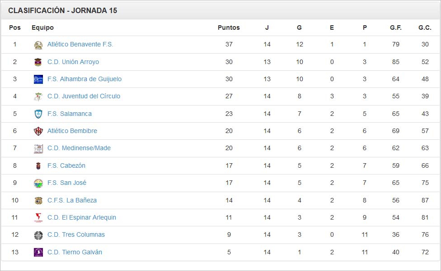The image size is (441, 271).
Task: Click the C.D. Unión Arroyo shield icon
Action: point(38,62)
